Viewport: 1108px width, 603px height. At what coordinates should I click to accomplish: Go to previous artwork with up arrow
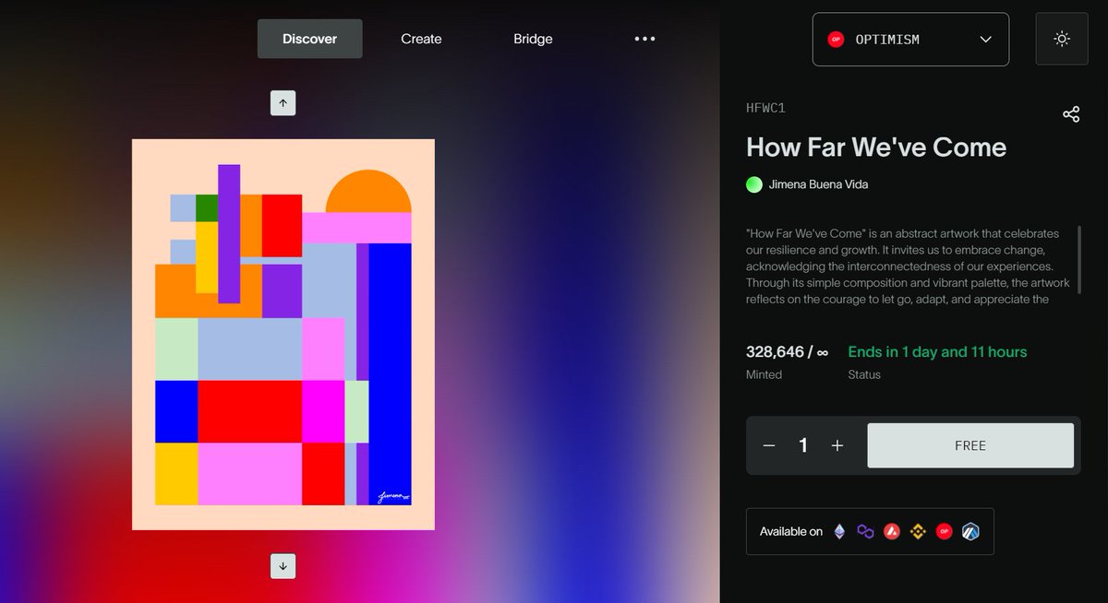click(x=283, y=103)
